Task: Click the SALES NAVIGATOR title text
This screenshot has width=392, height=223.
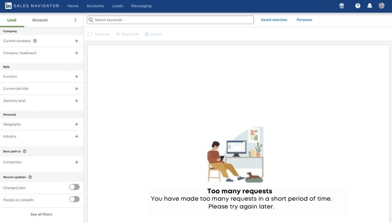Action: pyautogui.click(x=36, y=6)
